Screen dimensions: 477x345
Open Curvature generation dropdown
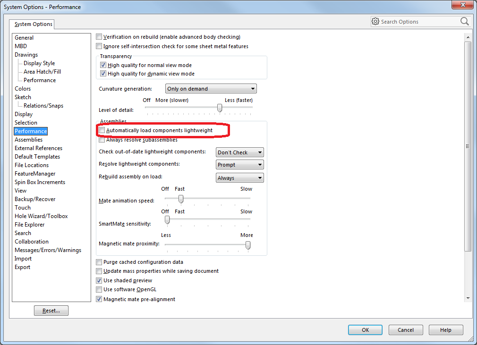coord(211,89)
